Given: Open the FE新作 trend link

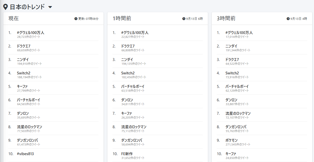Looking at the screenshot, I should click(127, 154).
